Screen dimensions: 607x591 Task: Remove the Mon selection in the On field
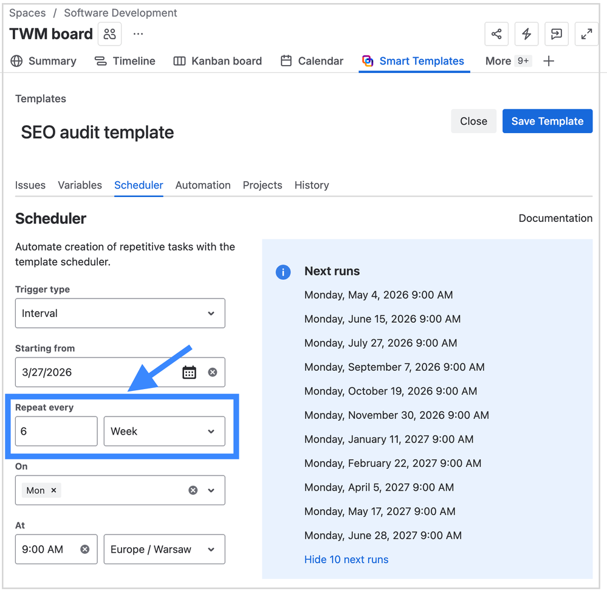click(53, 490)
